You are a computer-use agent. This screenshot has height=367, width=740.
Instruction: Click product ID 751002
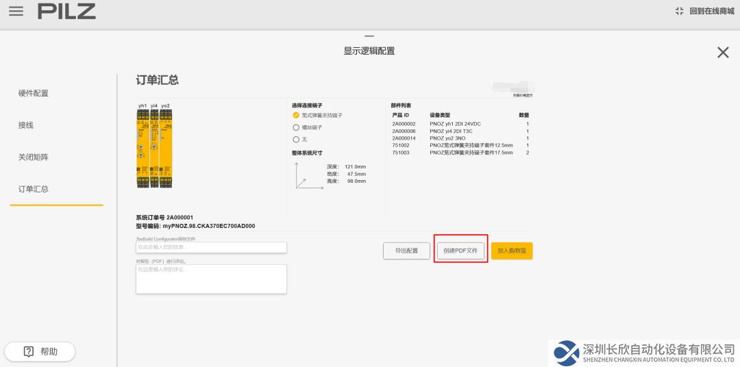400,146
